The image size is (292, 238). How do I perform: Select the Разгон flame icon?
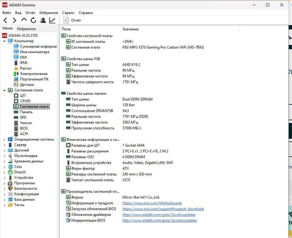tap(16, 68)
